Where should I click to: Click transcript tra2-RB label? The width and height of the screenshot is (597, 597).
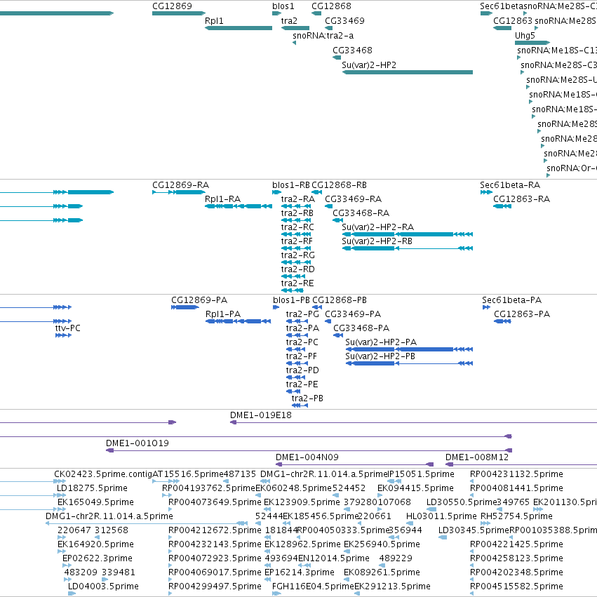297,213
